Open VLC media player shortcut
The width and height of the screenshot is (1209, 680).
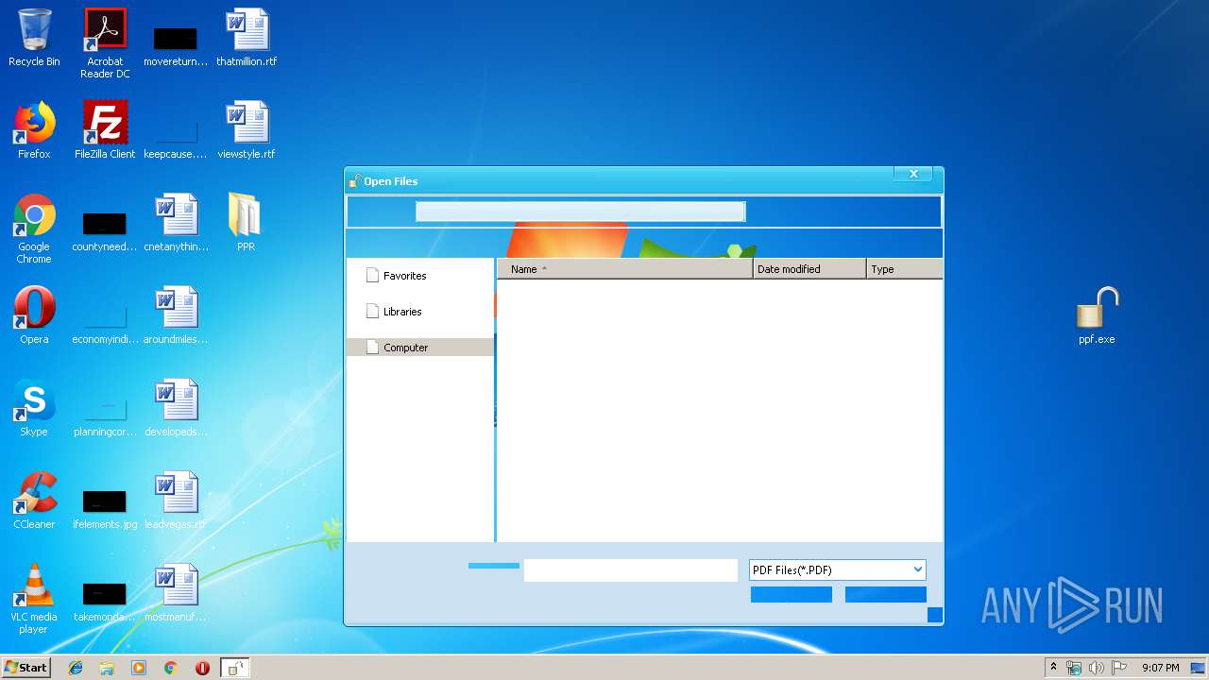[34, 599]
